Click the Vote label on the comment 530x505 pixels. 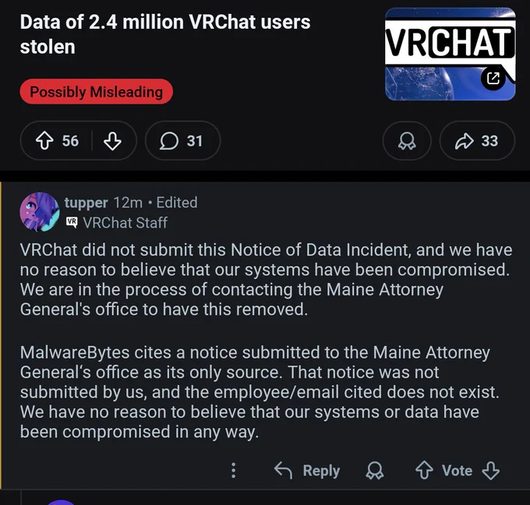tap(457, 470)
